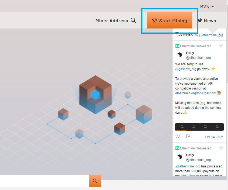Image resolution: width=228 pixels, height=190 pixels.
Task: Click the info icon in Tweets header
Action: pos(221,35)
